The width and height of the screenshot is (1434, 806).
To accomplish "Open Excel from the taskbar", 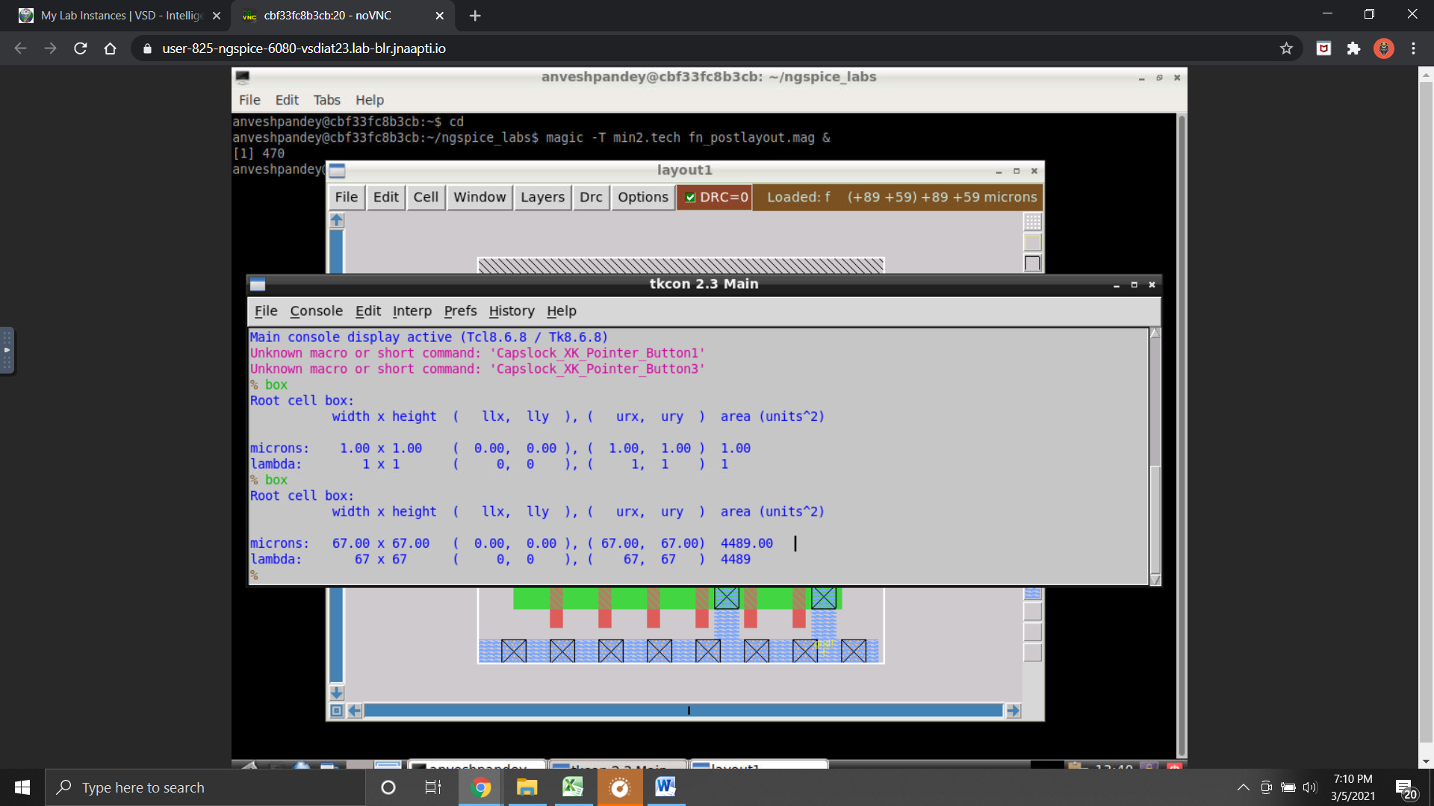I will [573, 787].
